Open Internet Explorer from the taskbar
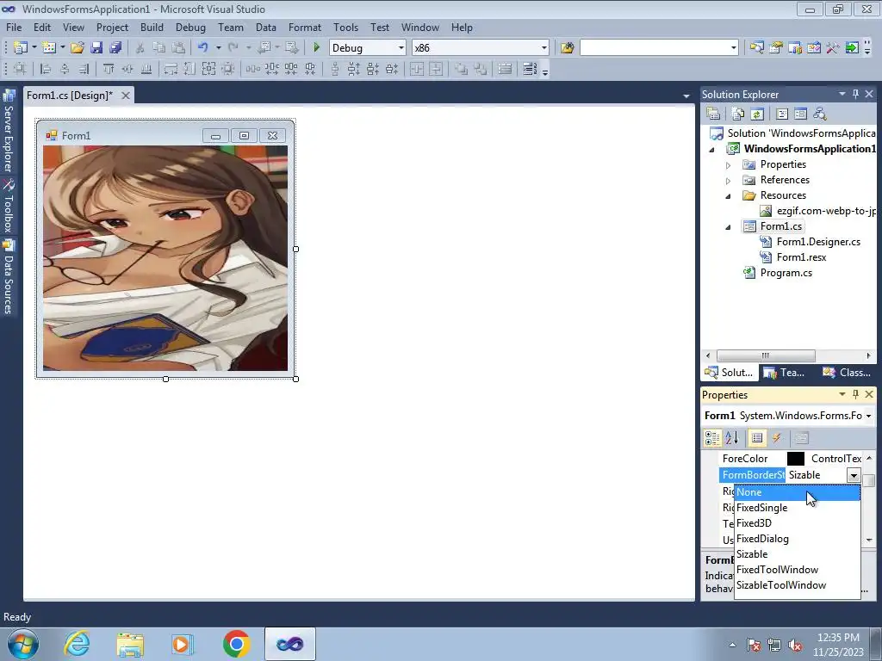 (77, 644)
